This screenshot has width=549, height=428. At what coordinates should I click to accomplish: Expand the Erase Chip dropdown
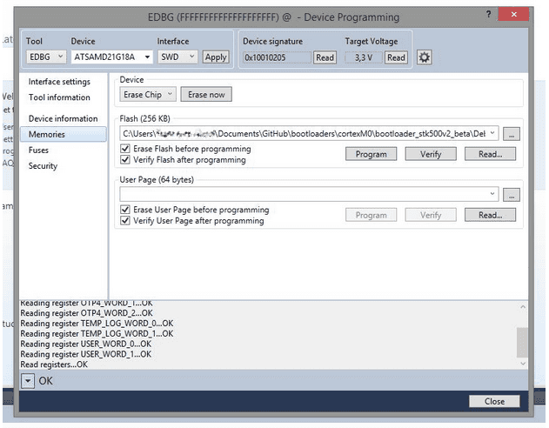[148, 94]
